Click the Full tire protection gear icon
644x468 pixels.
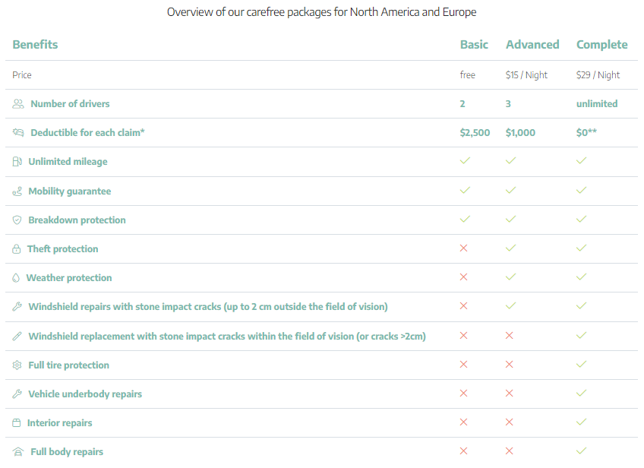click(x=17, y=365)
